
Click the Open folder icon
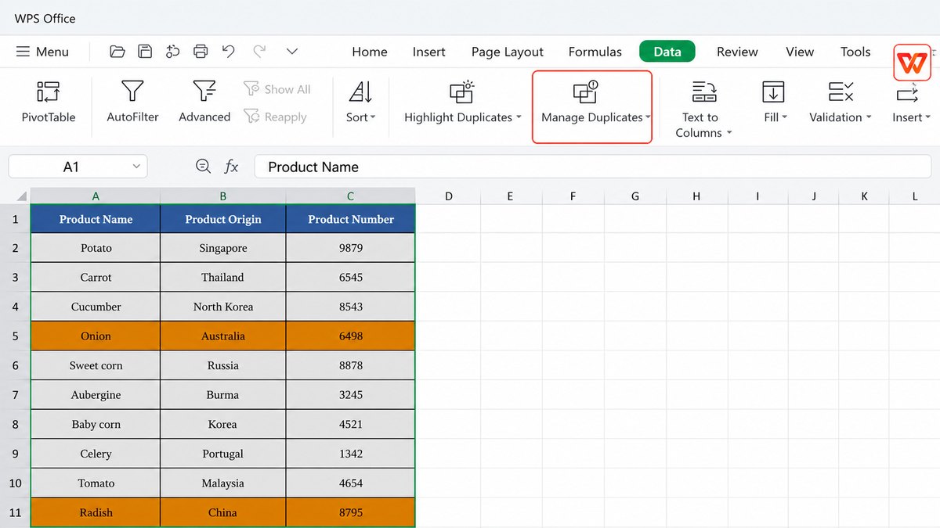tap(117, 52)
